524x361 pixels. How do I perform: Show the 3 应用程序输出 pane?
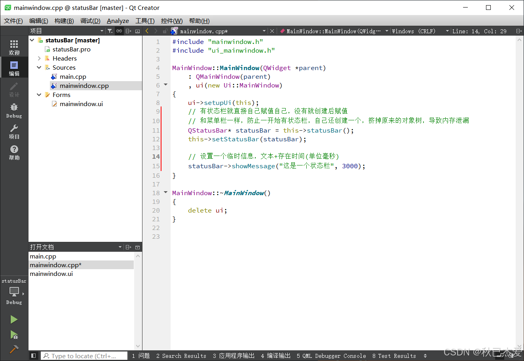tap(234, 356)
